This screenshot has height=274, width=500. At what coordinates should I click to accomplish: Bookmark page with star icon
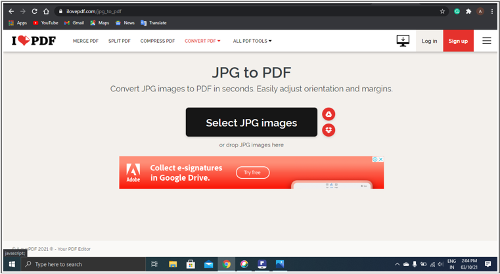(442, 11)
